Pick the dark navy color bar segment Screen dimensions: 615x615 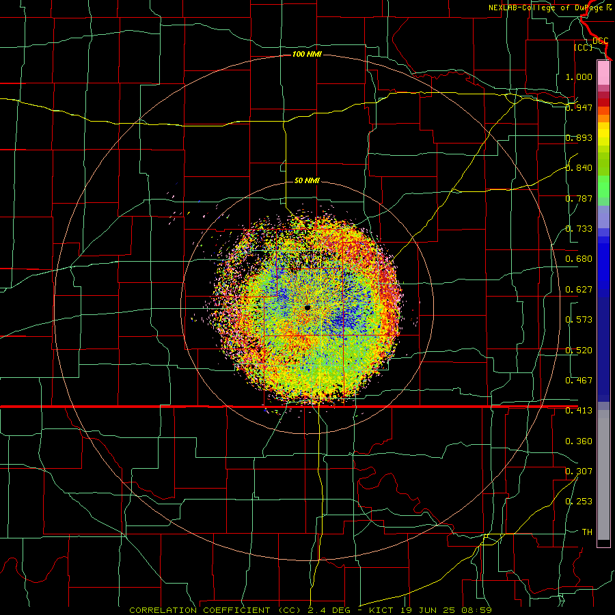603,345
